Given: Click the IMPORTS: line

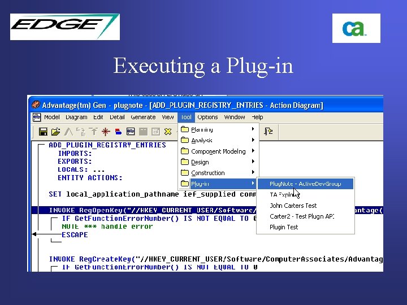Looking at the screenshot, I should click(75, 153).
